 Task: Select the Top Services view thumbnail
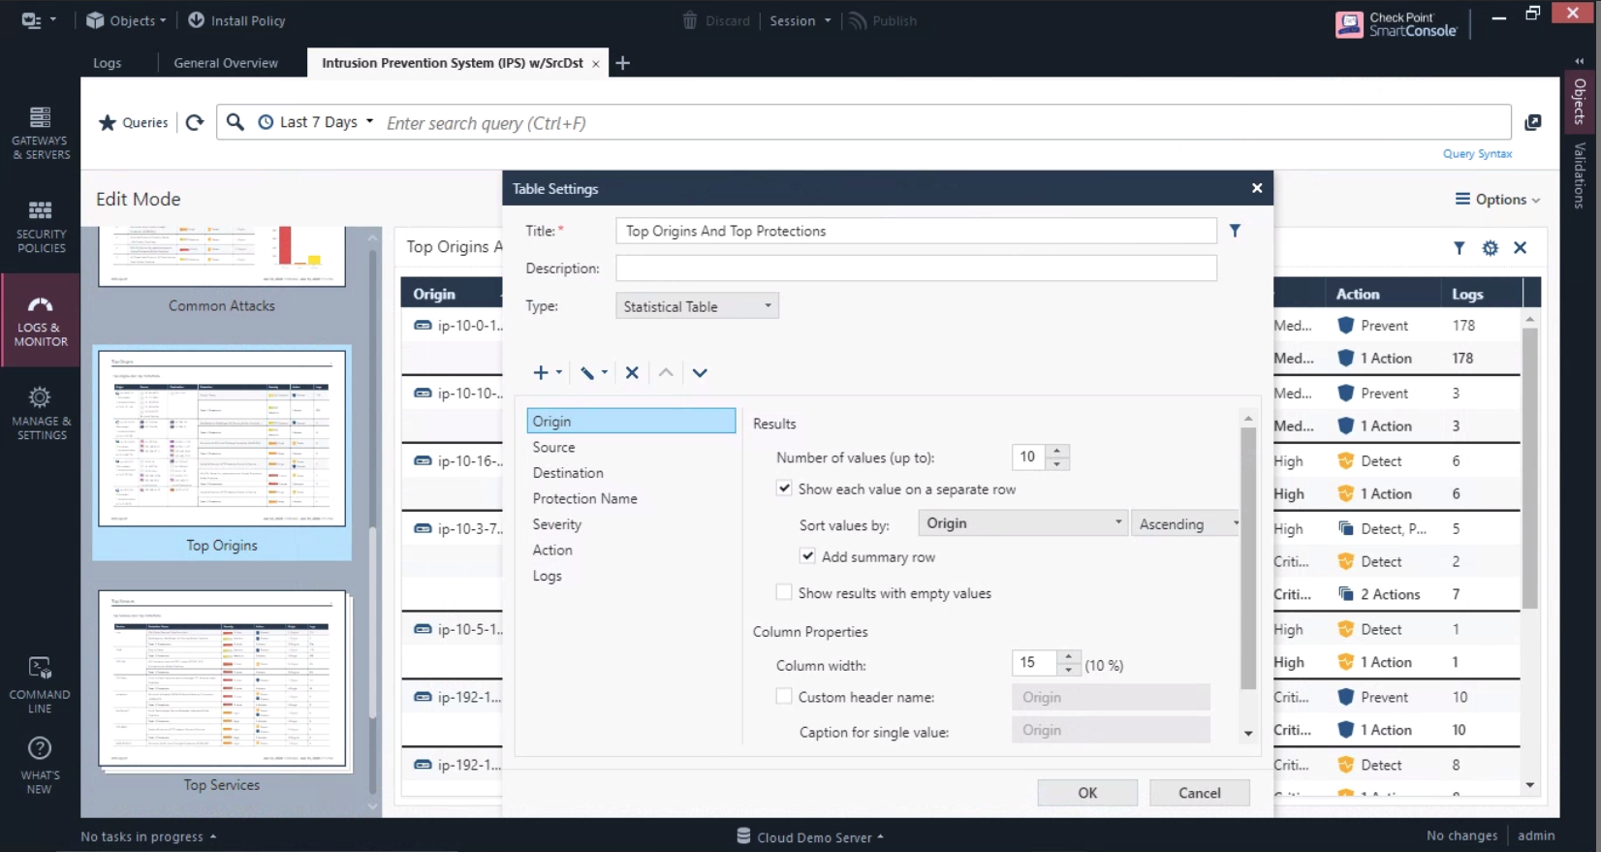click(x=222, y=680)
